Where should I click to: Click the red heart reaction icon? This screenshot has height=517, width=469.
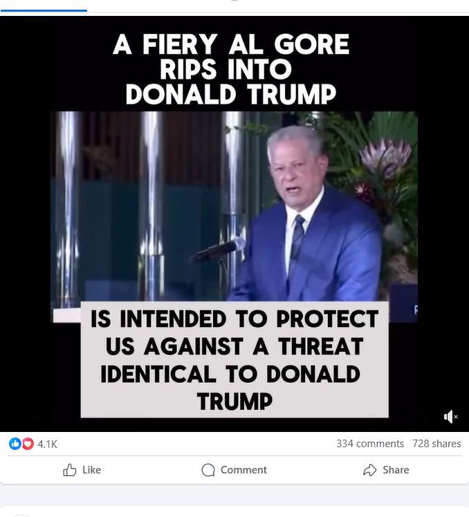pos(28,444)
